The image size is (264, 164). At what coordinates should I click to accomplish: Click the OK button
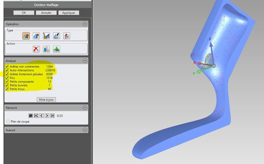[x=24, y=13]
